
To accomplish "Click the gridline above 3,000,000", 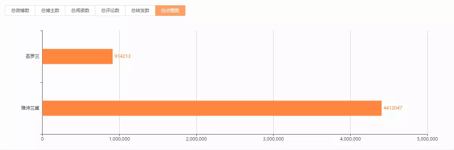I will pos(273,82).
